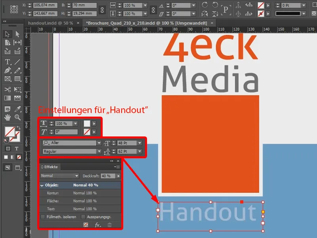The image size is (317, 238).
Task: Collapse the Objekt row in Effekte panel
Action: coord(41,185)
